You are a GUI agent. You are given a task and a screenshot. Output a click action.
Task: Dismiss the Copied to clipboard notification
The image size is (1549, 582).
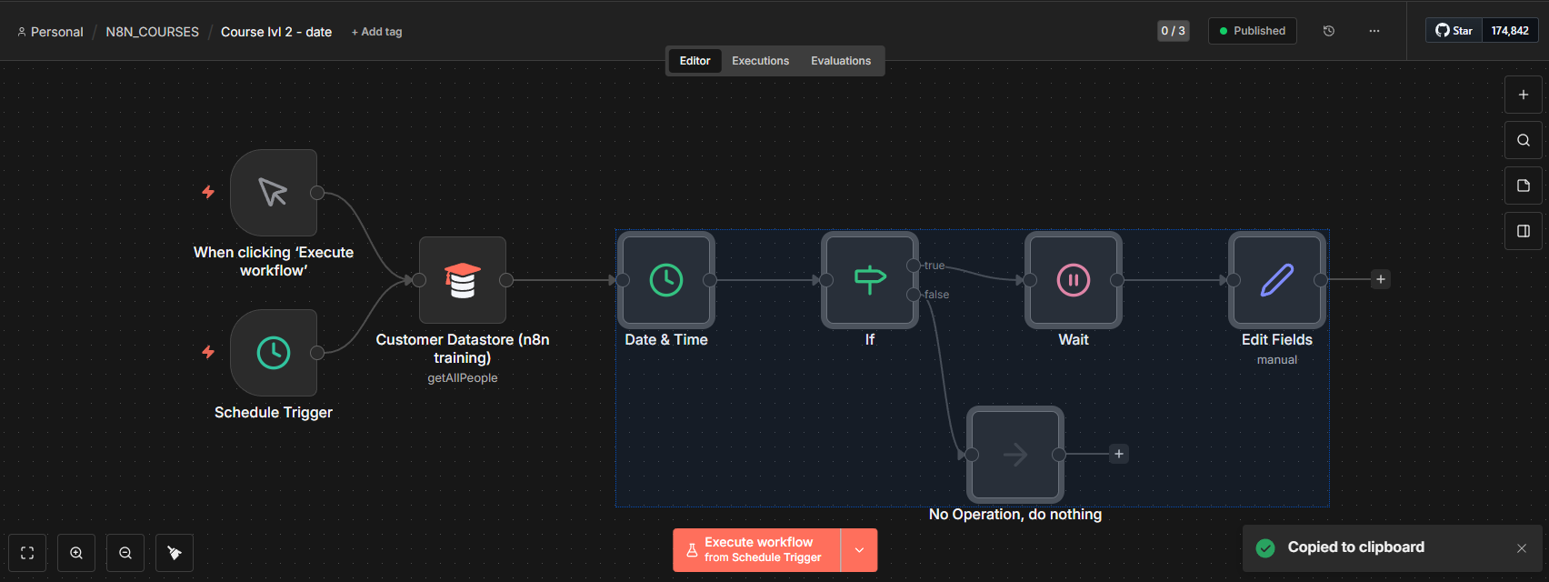click(x=1522, y=548)
